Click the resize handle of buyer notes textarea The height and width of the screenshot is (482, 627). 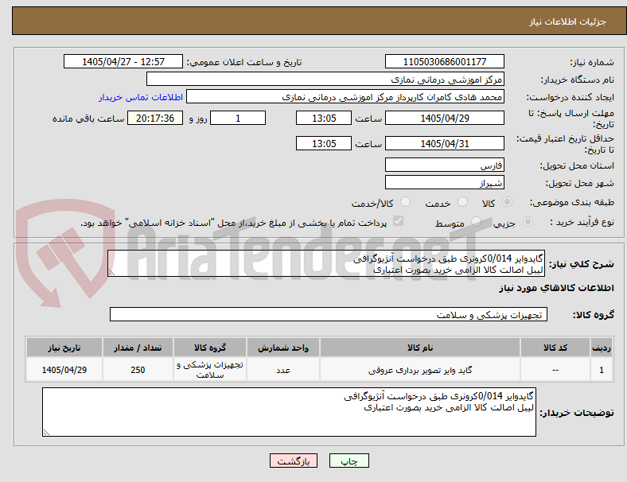pos(46,433)
